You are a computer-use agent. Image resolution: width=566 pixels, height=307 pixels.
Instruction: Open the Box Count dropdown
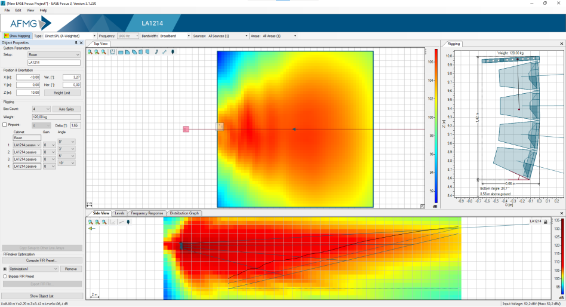tap(41, 109)
